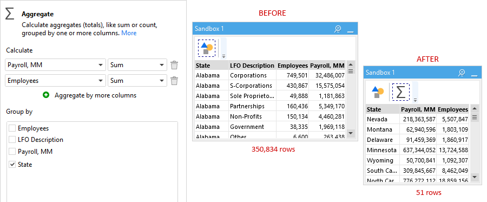Select shapes icon in BEFORE Sandbox toolbar
Screen dimensions: 487x202
pos(207,48)
